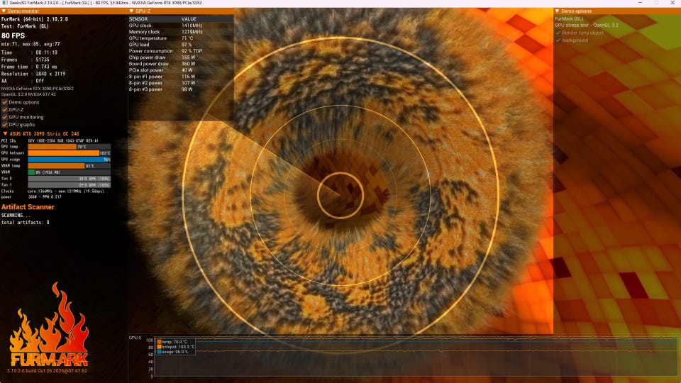Click the PCI IDs device line
The image size is (681, 383).
(50, 140)
